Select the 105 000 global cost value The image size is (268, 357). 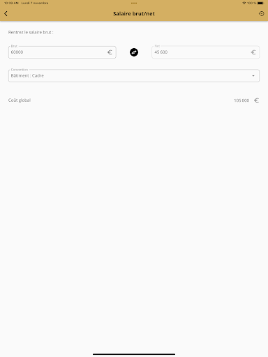click(x=241, y=100)
